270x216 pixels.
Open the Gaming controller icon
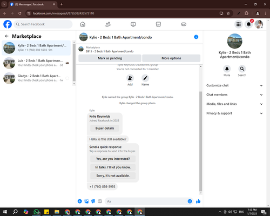(x=184, y=24)
